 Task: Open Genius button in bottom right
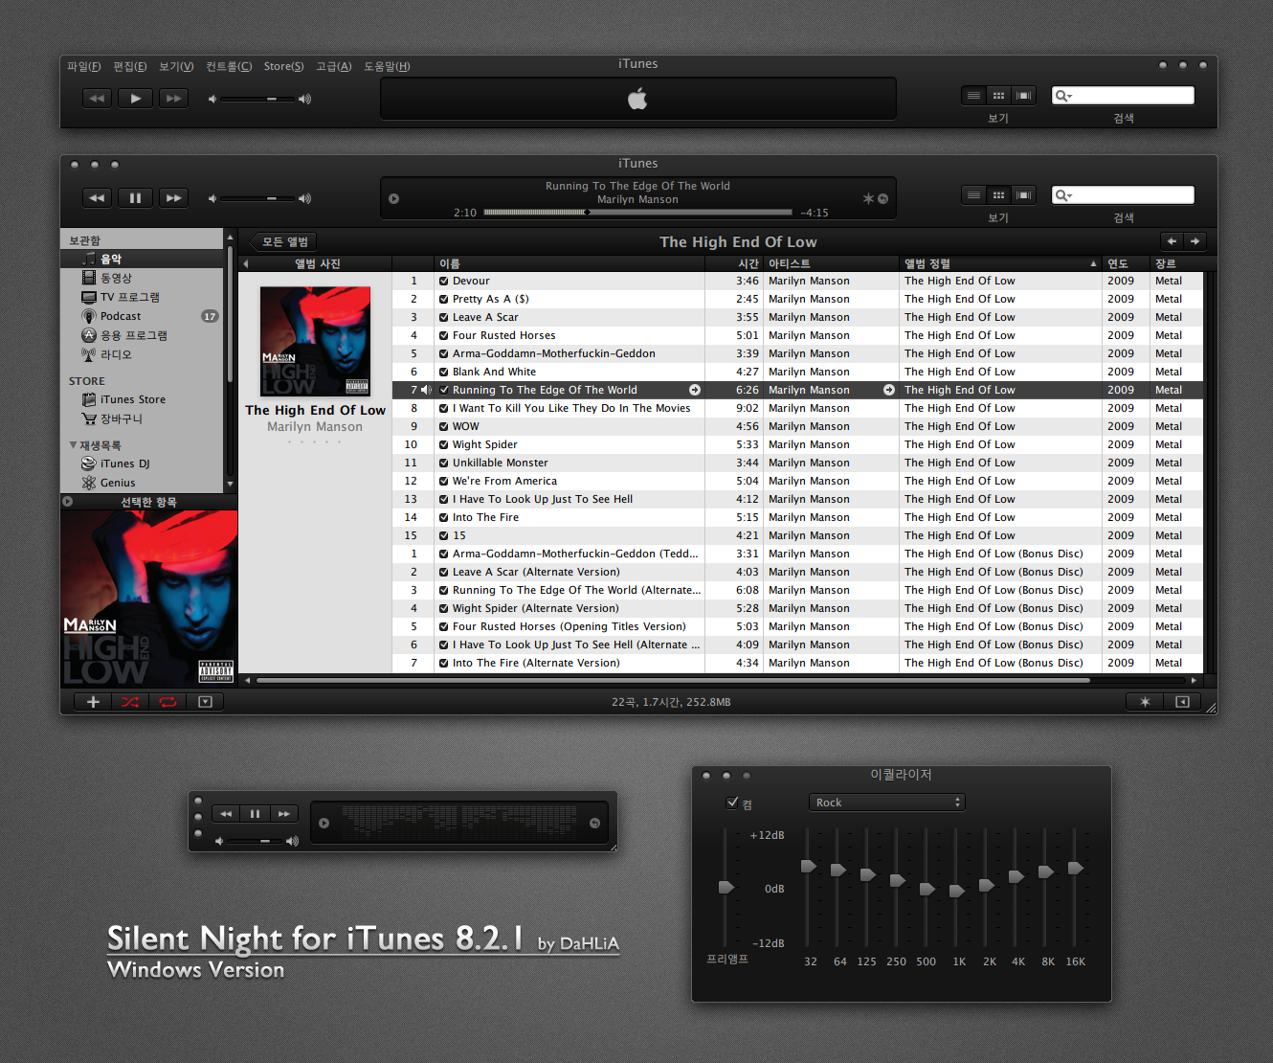click(1145, 702)
